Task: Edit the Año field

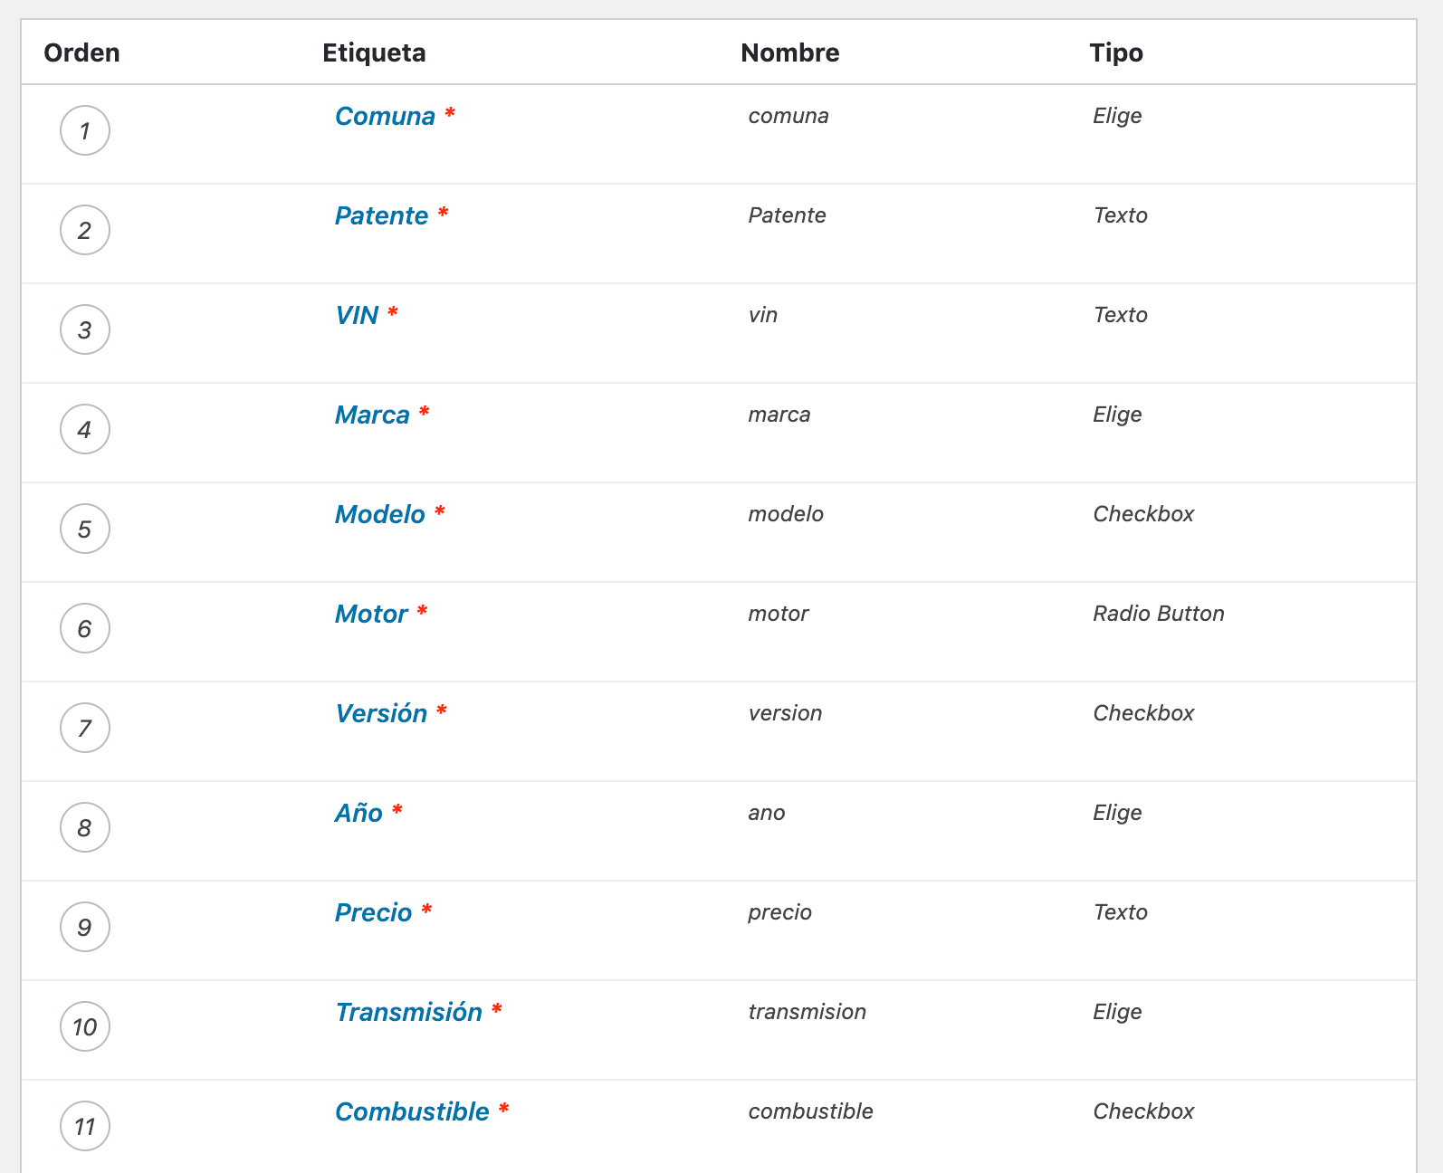Action: click(358, 814)
